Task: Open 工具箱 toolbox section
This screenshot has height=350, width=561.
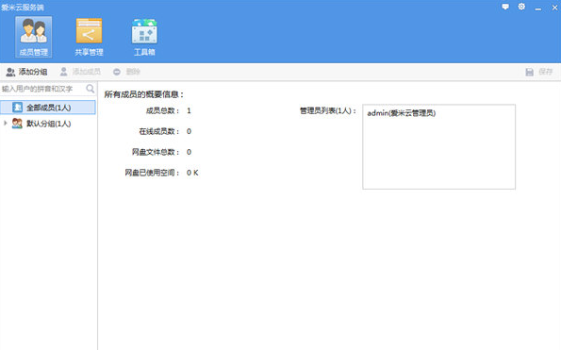Action: pyautogui.click(x=144, y=37)
